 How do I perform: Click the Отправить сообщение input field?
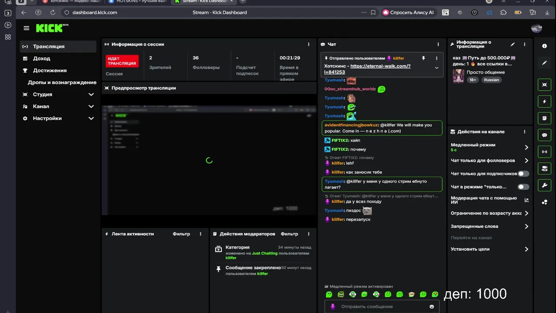point(382,306)
